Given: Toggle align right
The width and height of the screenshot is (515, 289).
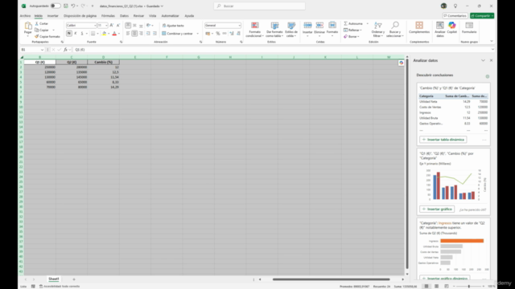Looking at the screenshot, I should pyautogui.click(x=142, y=34).
